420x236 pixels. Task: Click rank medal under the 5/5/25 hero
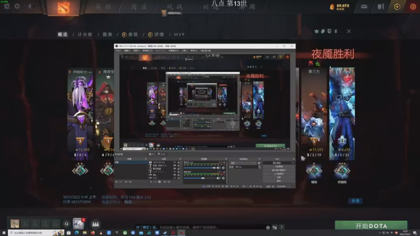click(x=342, y=170)
